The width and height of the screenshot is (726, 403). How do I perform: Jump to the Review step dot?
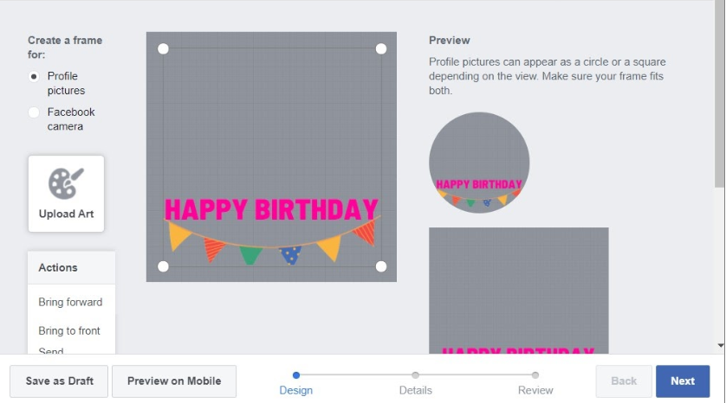[x=535, y=375]
